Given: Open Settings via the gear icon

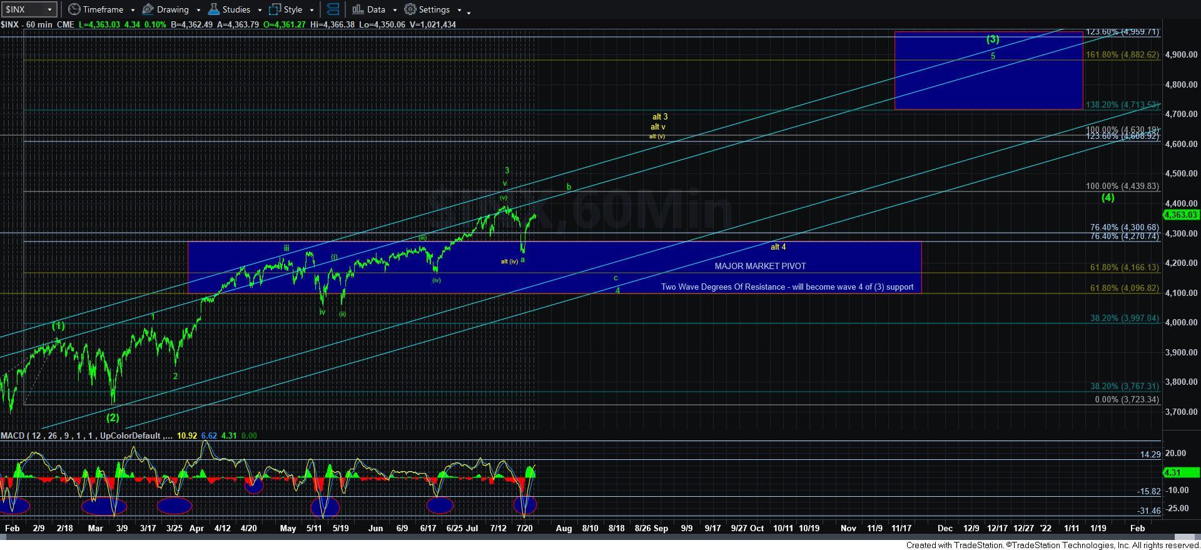Looking at the screenshot, I should coord(410,9).
